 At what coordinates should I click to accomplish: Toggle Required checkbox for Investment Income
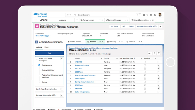pyautogui.click(x=145, y=65)
